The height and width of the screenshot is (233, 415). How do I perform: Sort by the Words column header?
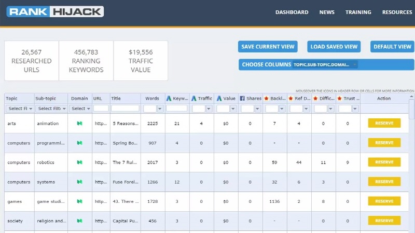[x=152, y=99]
